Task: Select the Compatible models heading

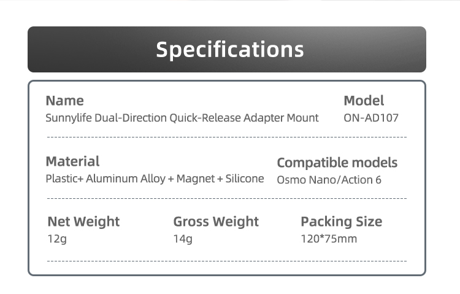Action: [337, 163]
